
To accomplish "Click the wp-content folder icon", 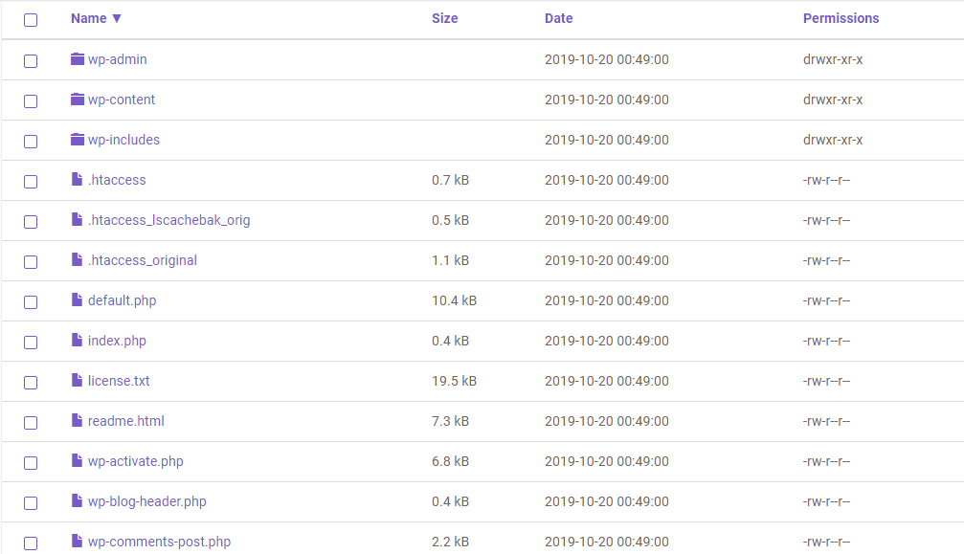I will pos(78,99).
